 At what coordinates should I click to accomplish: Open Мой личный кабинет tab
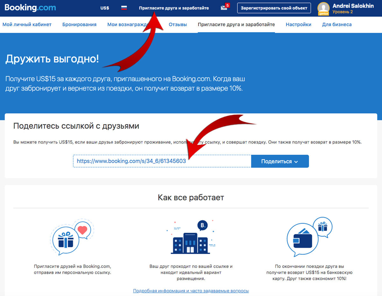(x=27, y=24)
